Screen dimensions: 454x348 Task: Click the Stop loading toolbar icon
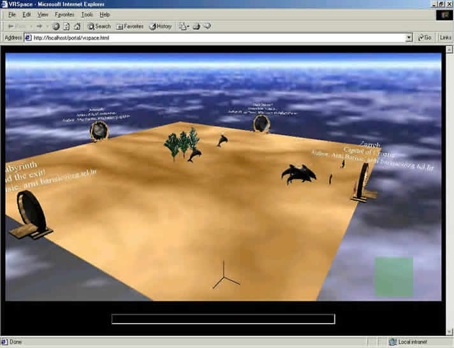click(56, 26)
